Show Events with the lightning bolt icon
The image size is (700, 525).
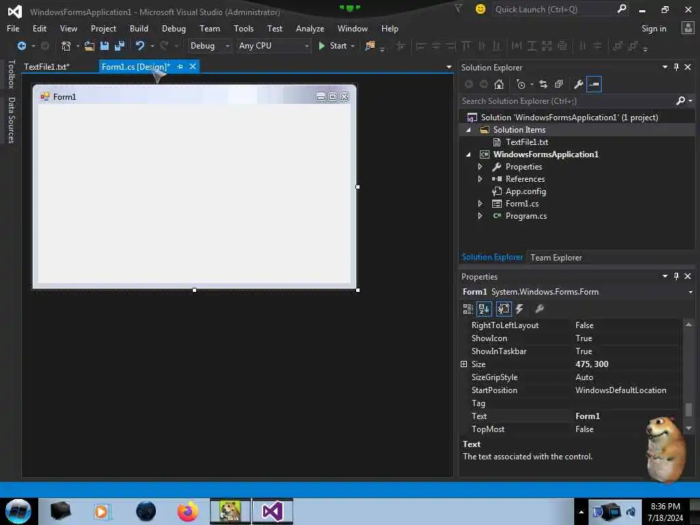click(x=520, y=308)
